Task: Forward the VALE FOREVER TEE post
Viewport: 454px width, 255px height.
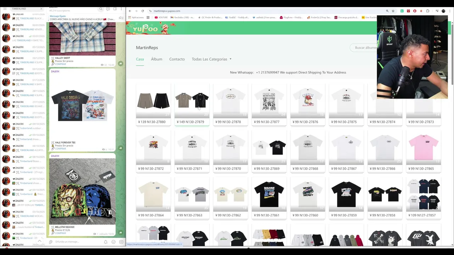Action: pos(121,148)
